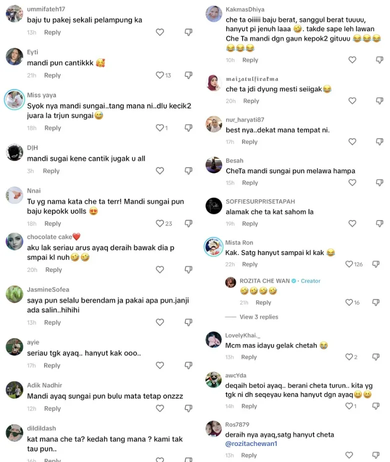Like Mista Ron's comment with 126 likes
This screenshot has width=390, height=462.
[x=349, y=264]
